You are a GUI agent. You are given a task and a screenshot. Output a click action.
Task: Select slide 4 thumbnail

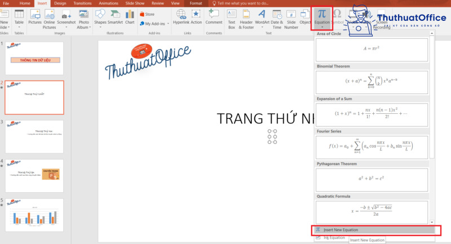[34, 176]
